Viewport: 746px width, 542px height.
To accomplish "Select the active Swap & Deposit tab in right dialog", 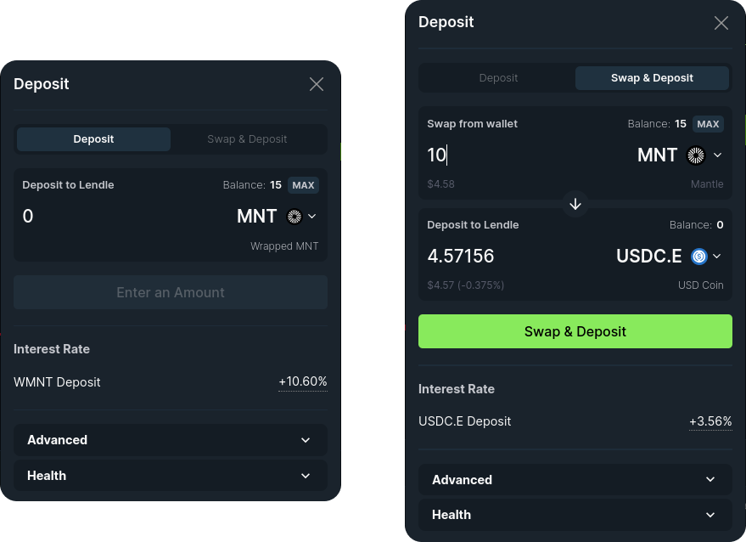I will pos(652,78).
